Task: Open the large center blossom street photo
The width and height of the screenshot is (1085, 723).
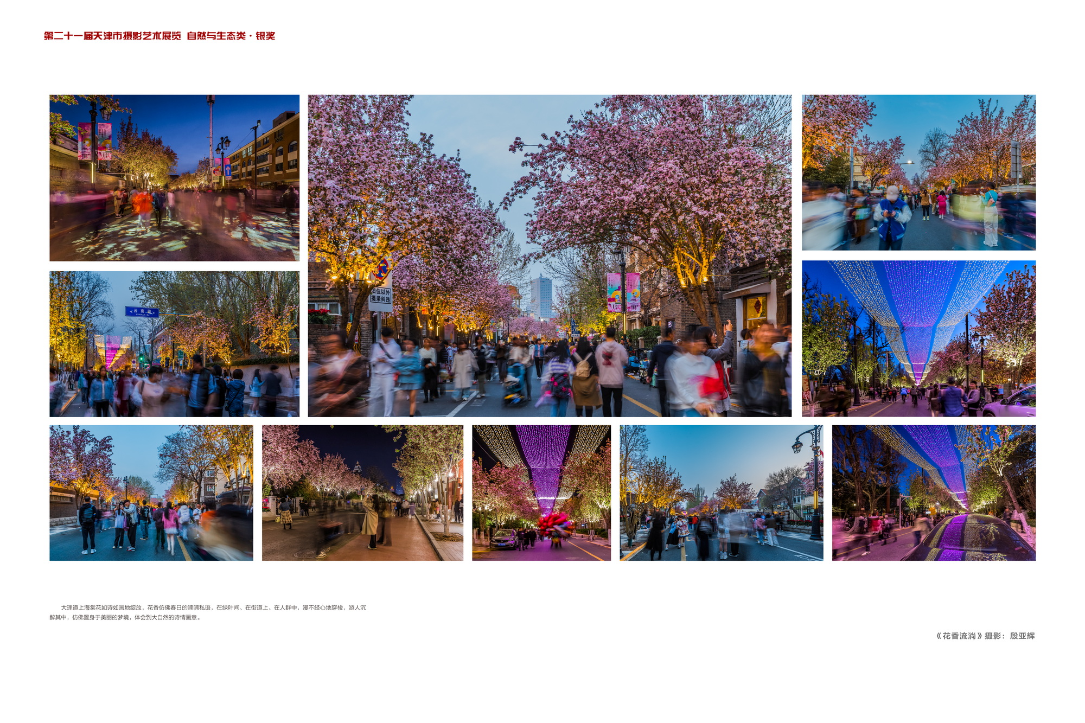Action: point(549,217)
